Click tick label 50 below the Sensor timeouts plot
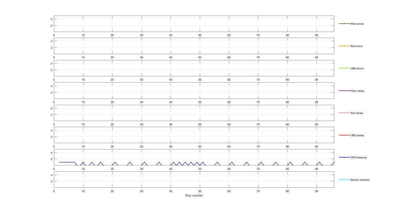 tap(200, 191)
